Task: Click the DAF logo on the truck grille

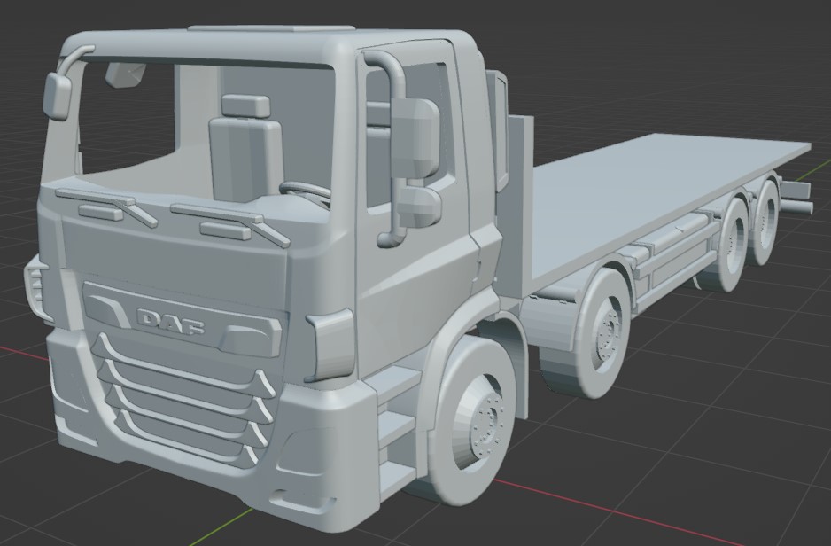Action: [171, 321]
